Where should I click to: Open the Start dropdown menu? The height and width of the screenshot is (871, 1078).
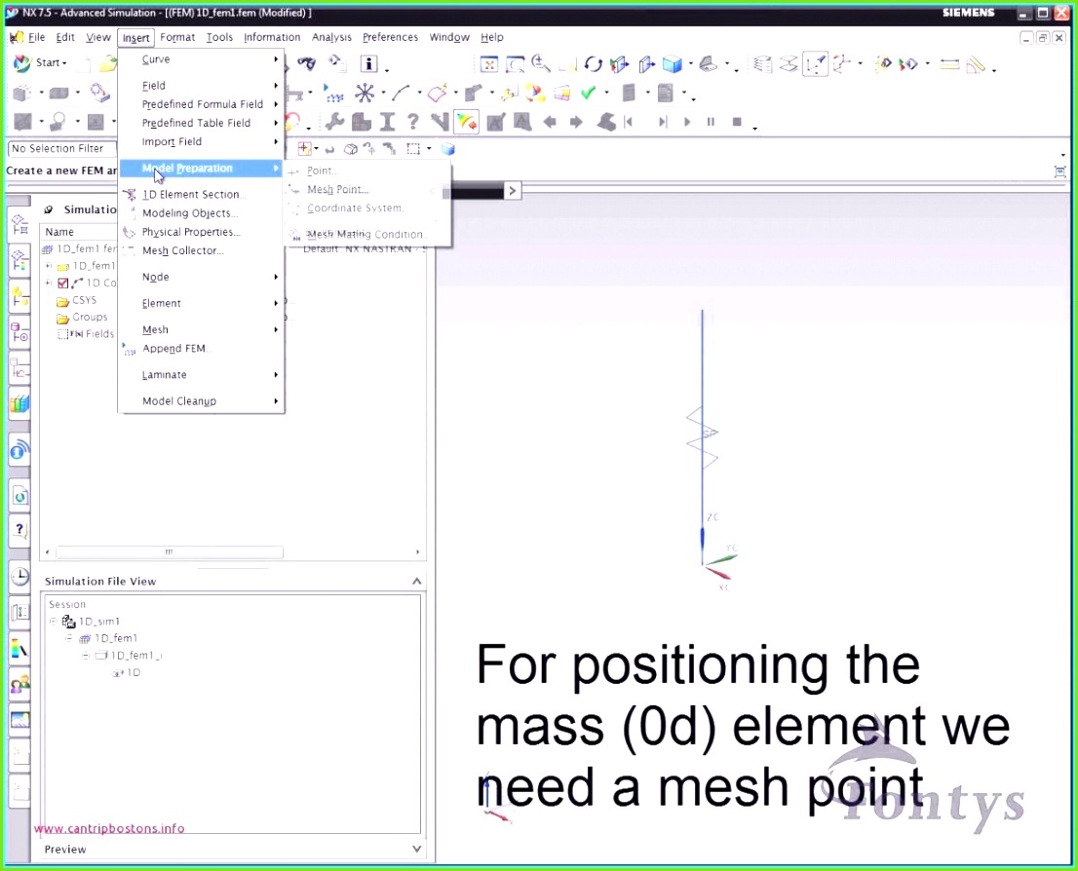point(41,62)
